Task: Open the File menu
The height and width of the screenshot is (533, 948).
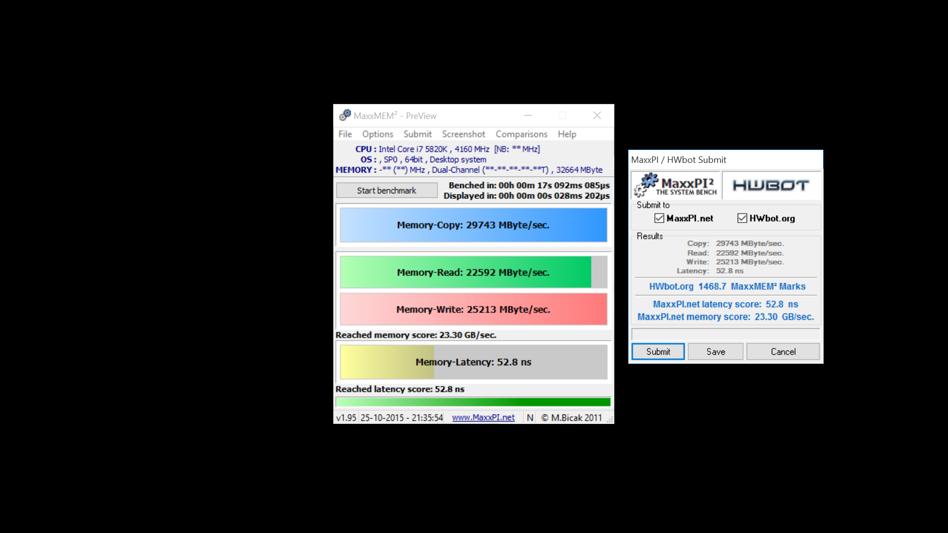Action: [345, 134]
